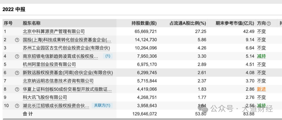Open shareholder 苏州工业园区古生代创业投资企业
This screenshot has width=282, height=120.
point(66,48)
